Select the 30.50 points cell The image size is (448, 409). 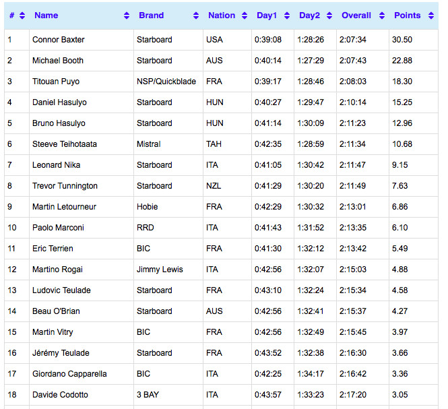click(402, 40)
